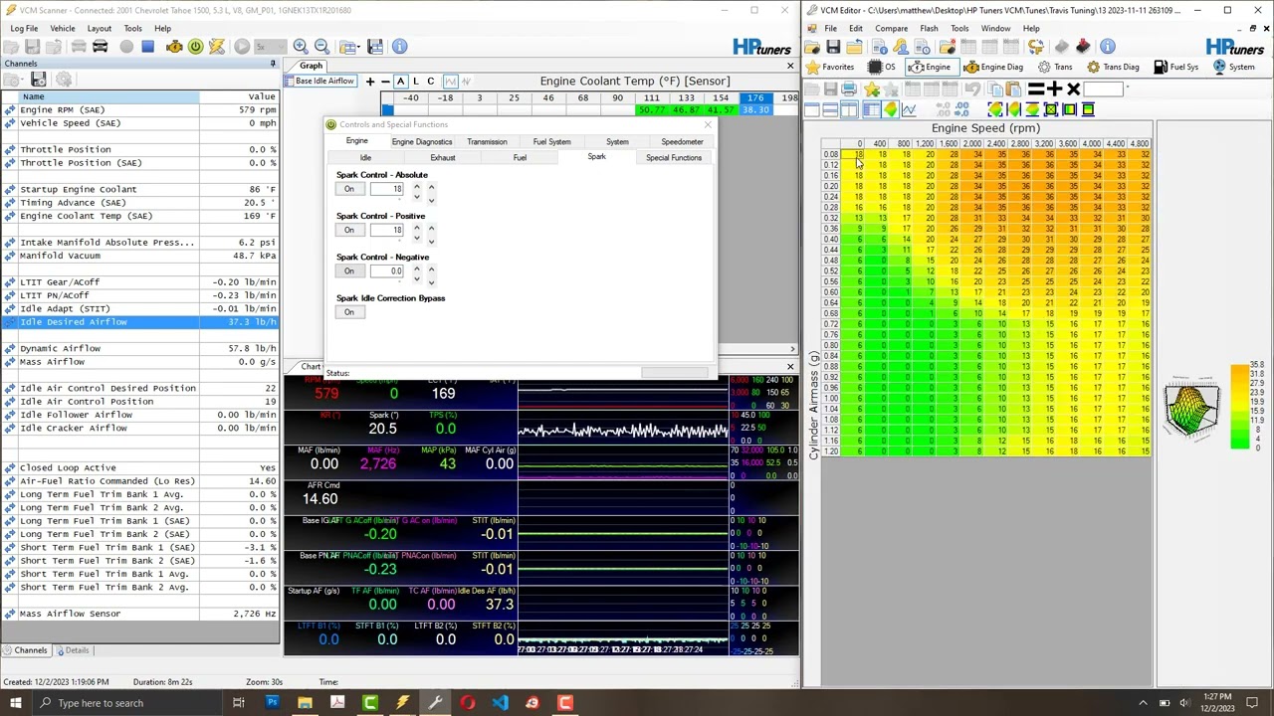Screen dimensions: 1274x716
Task: Open the Vehicle menu in VCM Scanner
Action: 62,28
